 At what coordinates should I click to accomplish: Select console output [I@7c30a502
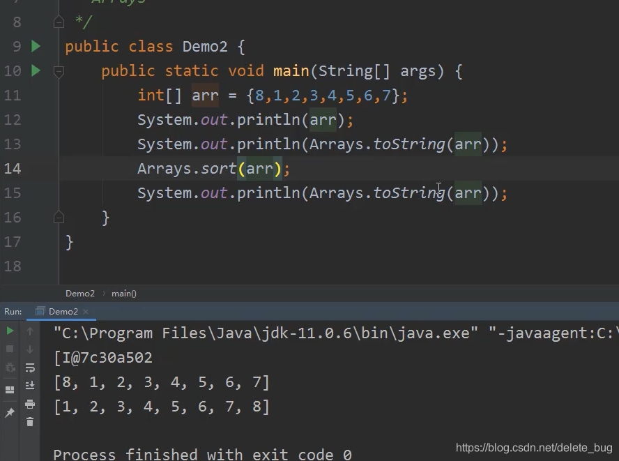[x=103, y=358]
